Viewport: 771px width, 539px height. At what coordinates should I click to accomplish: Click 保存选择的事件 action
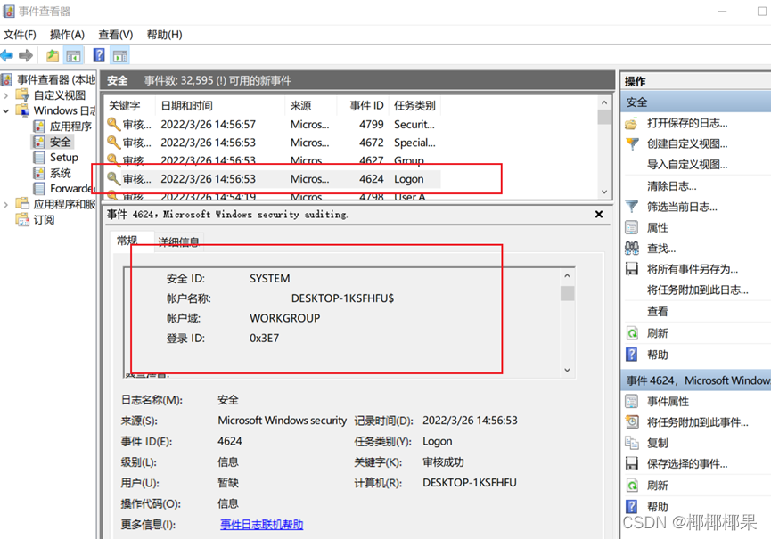687,463
